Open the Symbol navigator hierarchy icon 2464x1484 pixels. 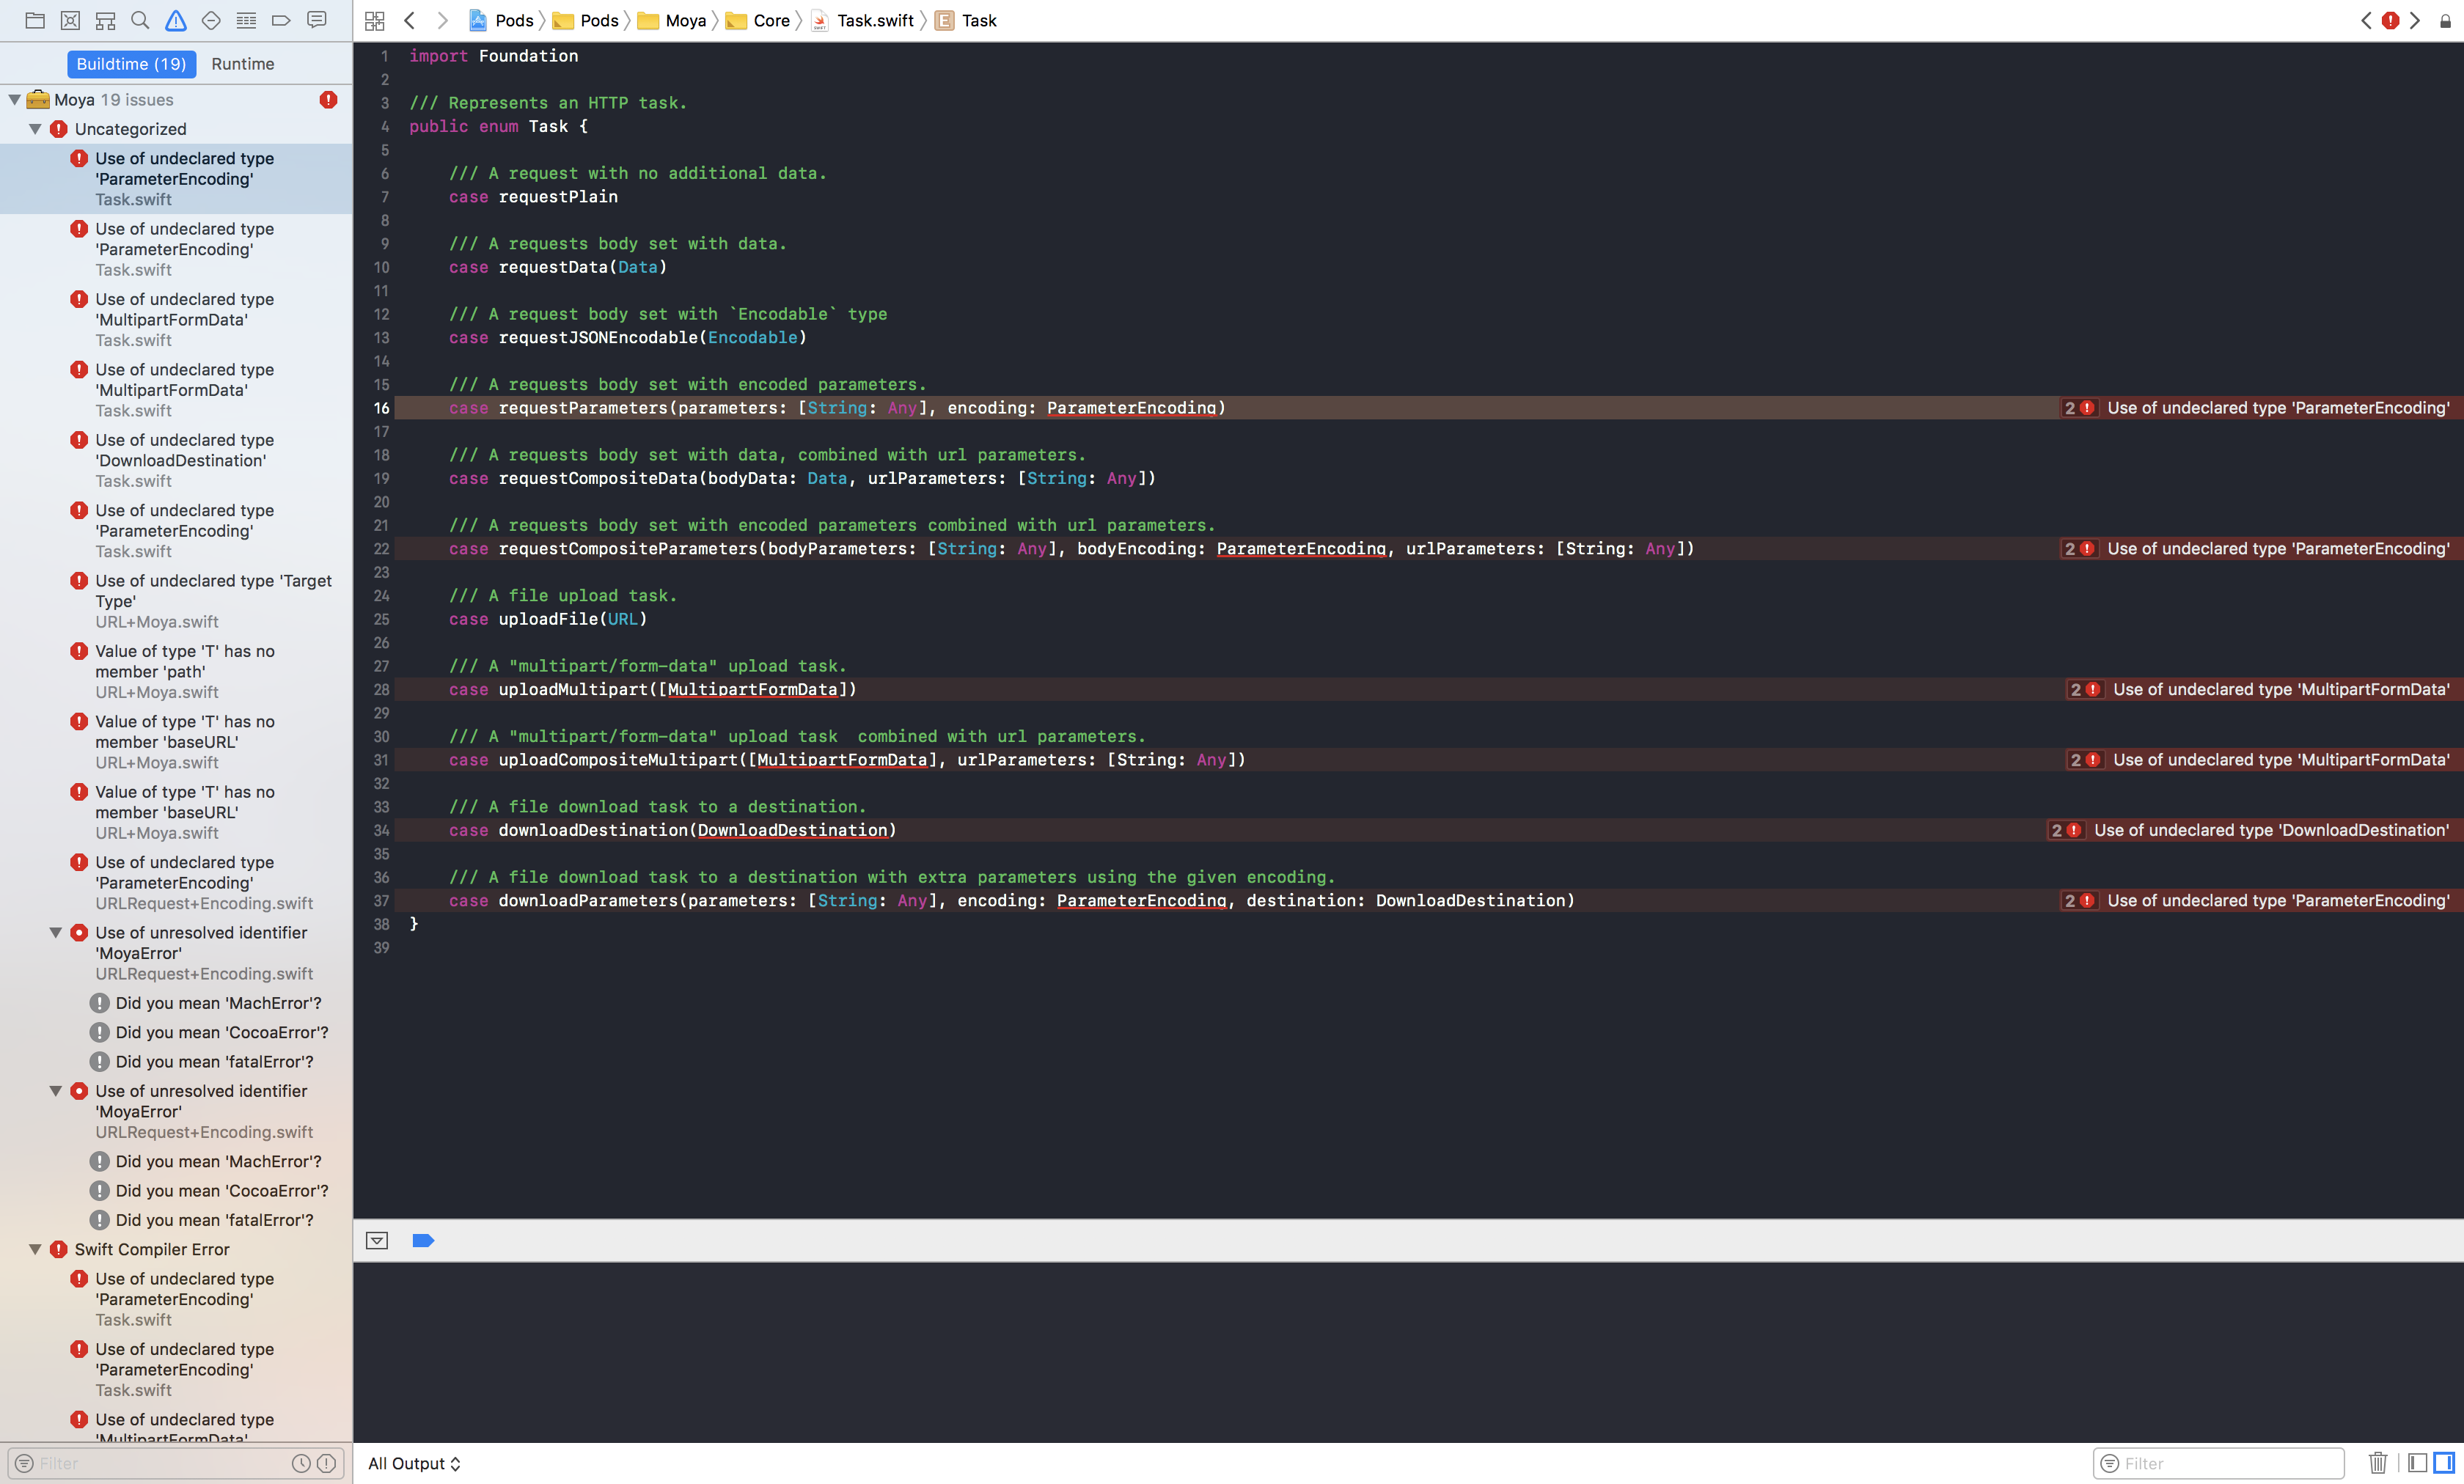[105, 20]
